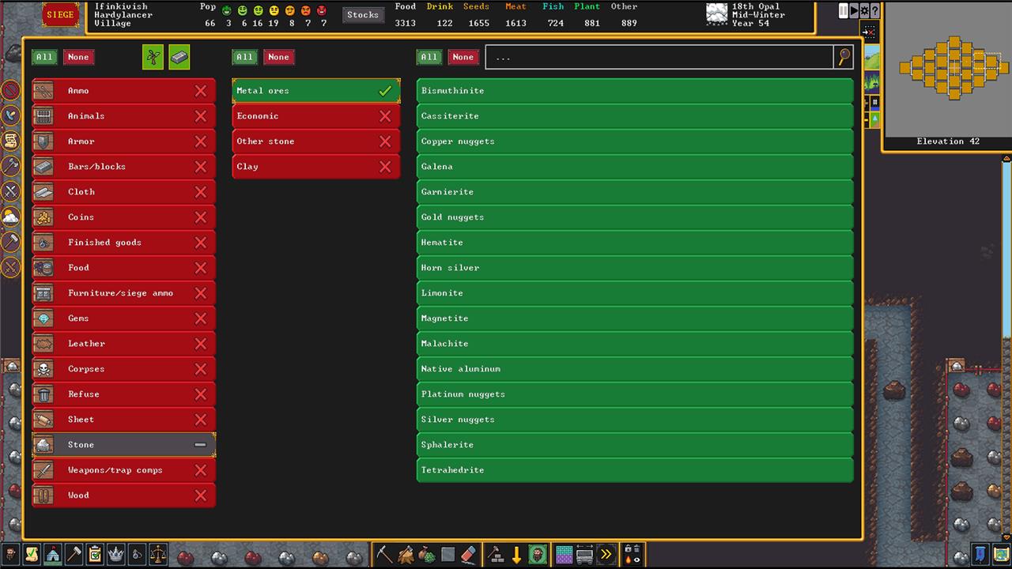Open the justice scales icon
1012x569 pixels.
coord(158,554)
